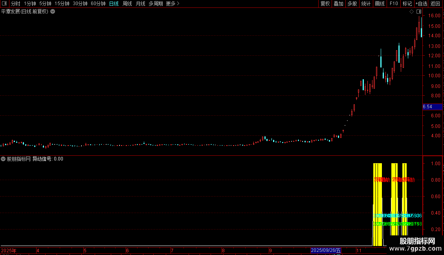Switch to 月线 monthly chart
This screenshot has height=255, width=444.
coord(140,4)
